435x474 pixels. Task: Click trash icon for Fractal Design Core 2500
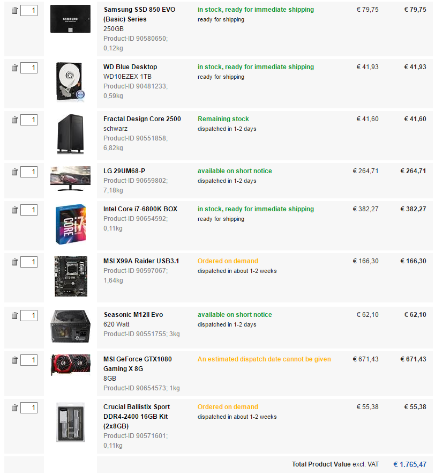tap(14, 120)
